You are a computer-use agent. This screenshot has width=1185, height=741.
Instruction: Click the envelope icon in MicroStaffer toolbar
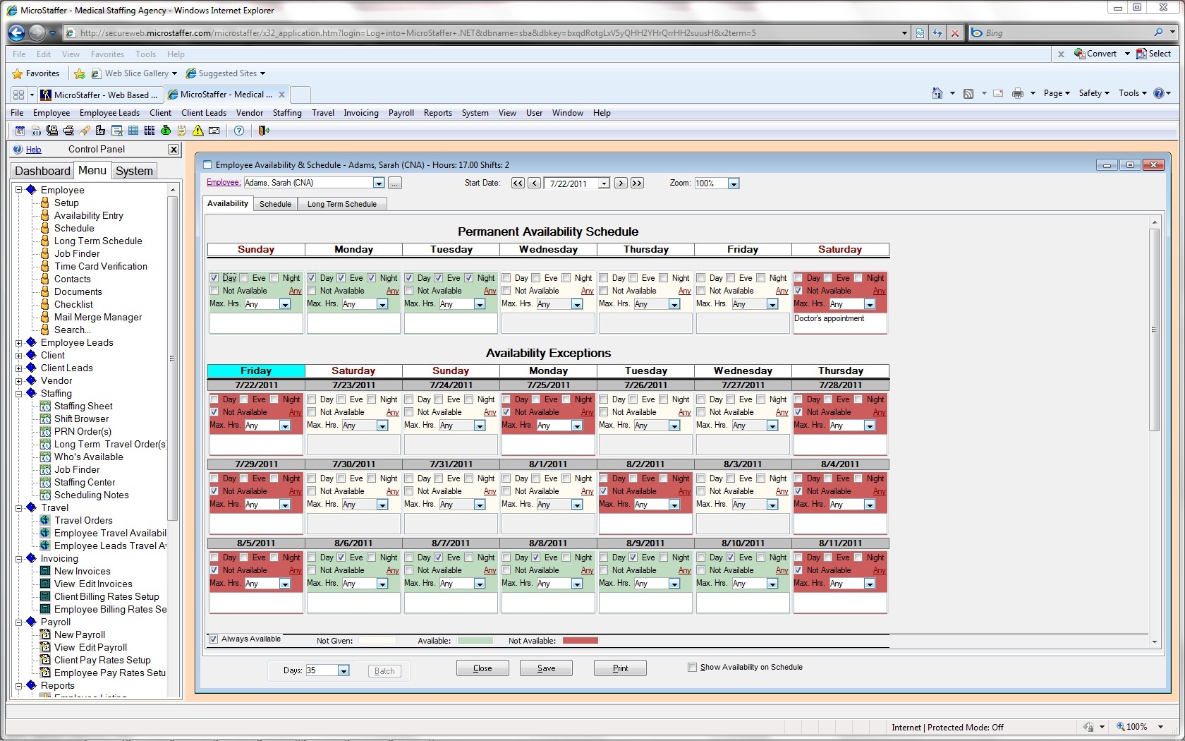click(x=214, y=131)
